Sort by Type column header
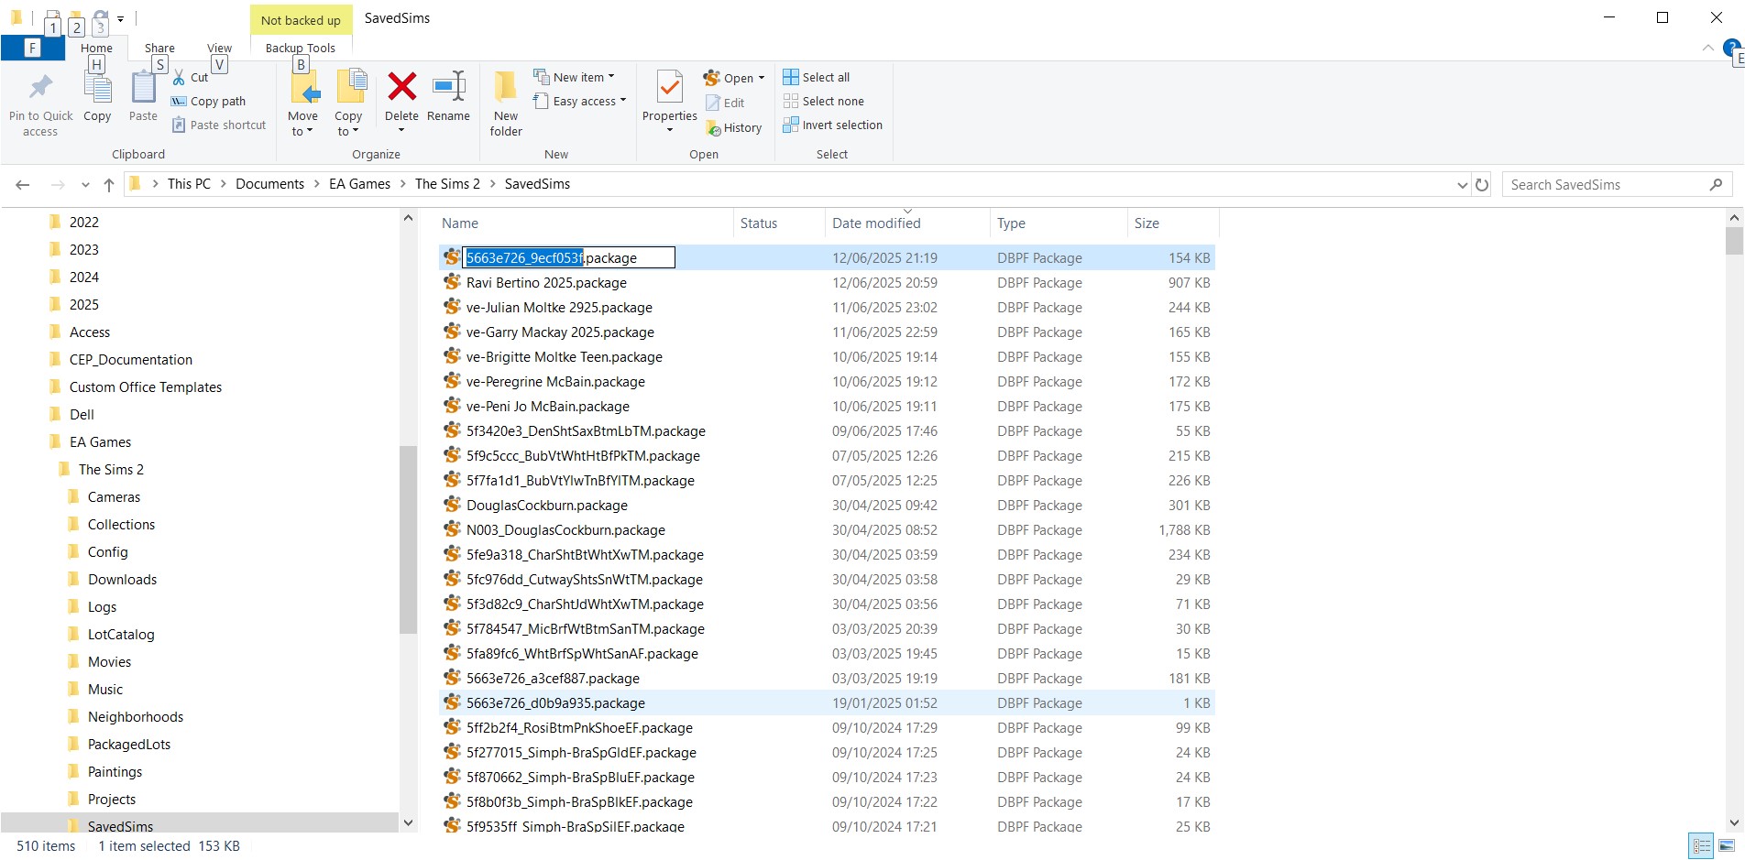The width and height of the screenshot is (1745, 860). (x=1059, y=223)
